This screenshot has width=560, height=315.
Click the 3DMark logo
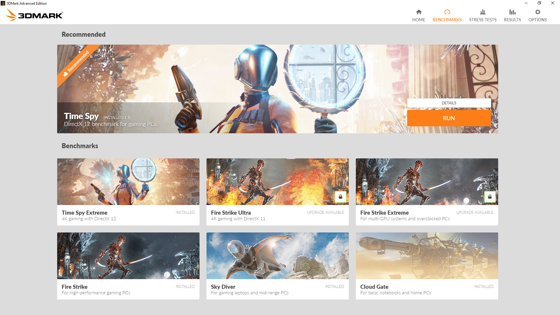pyautogui.click(x=34, y=15)
